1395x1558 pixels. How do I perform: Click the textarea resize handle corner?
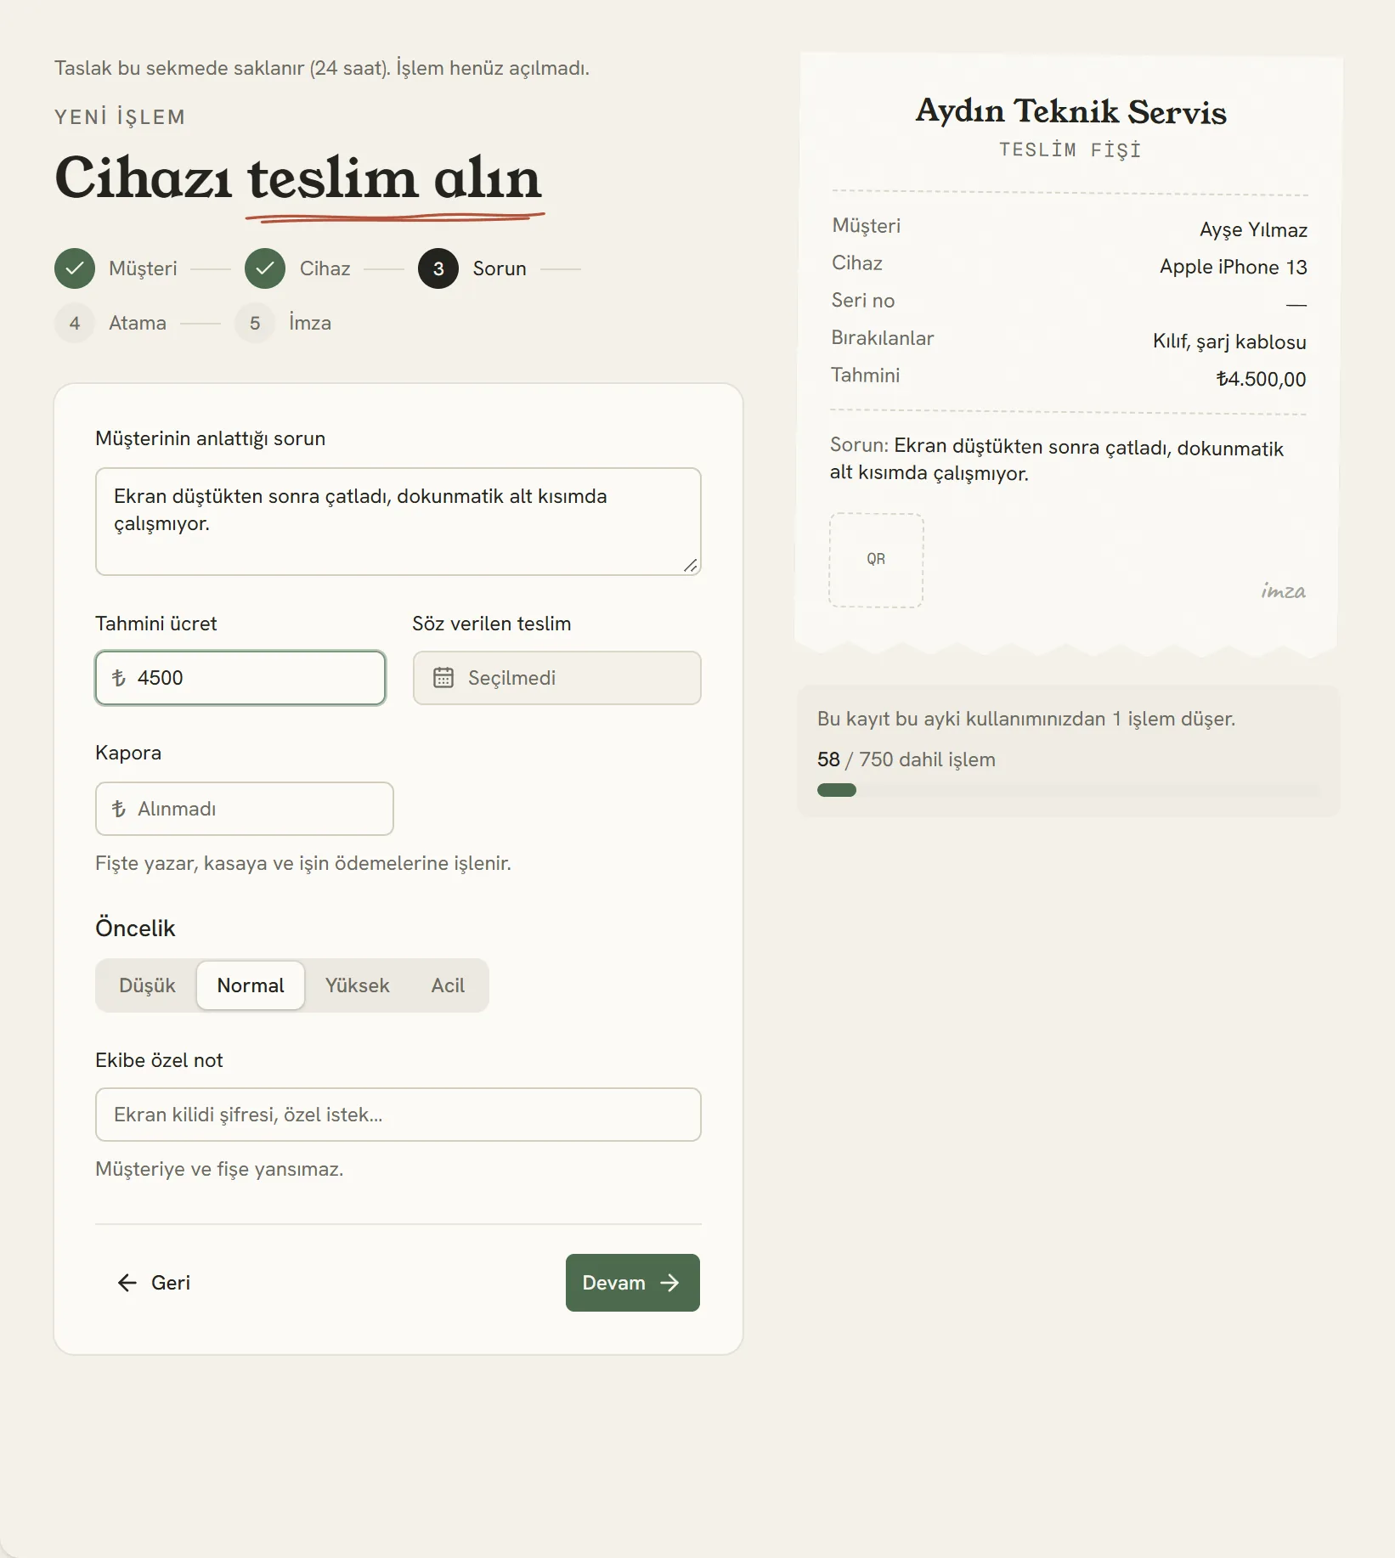[691, 566]
